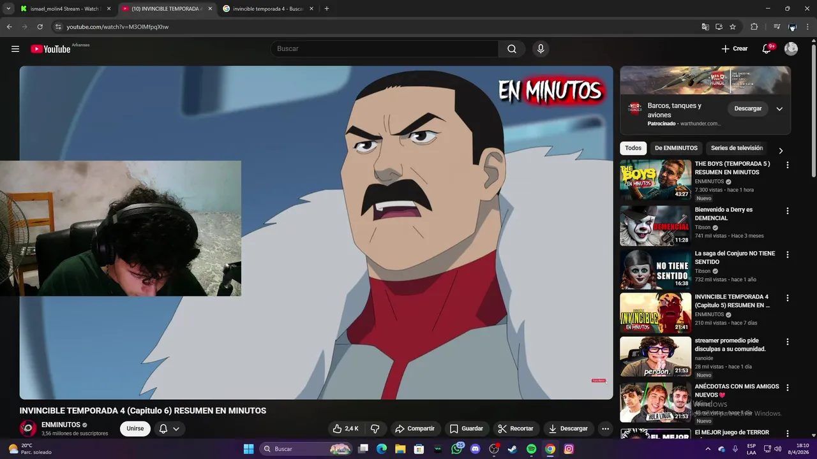817x459 pixels.
Task: Click Descargar below the video
Action: [x=568, y=428]
